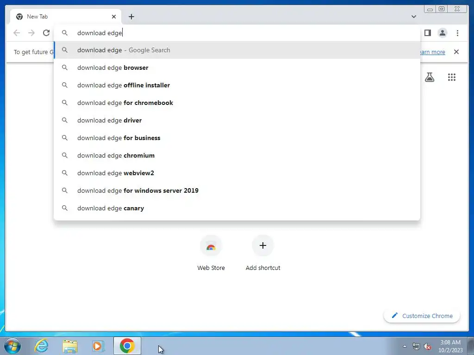Screen dimensions: 474x355
Task: Open the Web Store shortcut
Action: [x=211, y=254]
